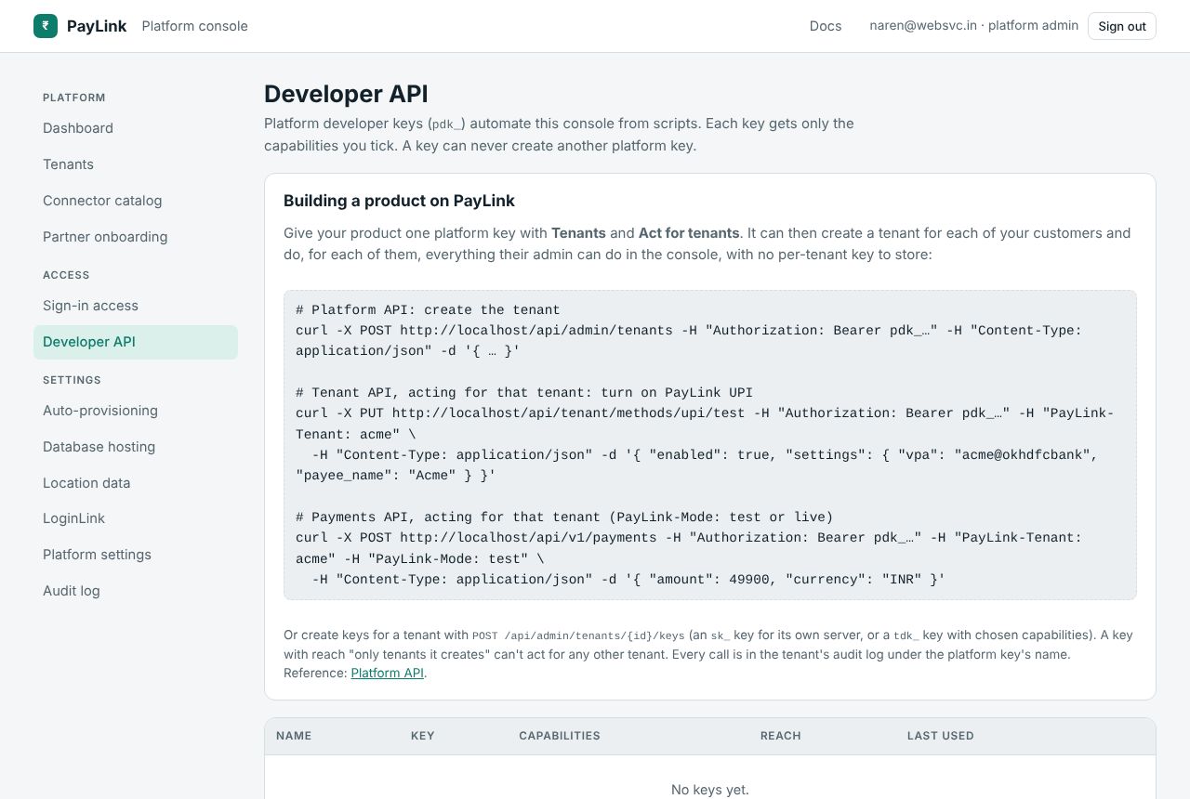Click the Name column header

click(x=294, y=736)
